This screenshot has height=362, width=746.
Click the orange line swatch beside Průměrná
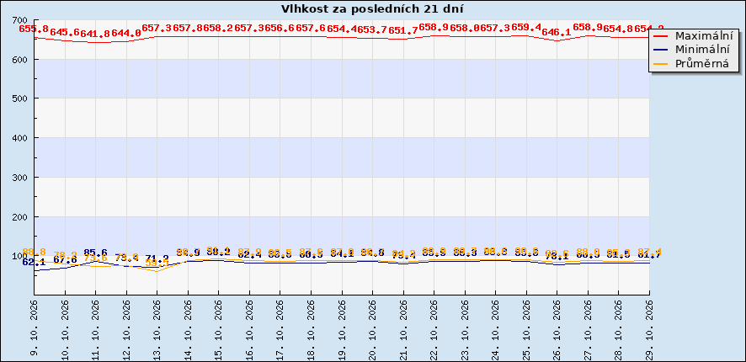[x=661, y=63]
